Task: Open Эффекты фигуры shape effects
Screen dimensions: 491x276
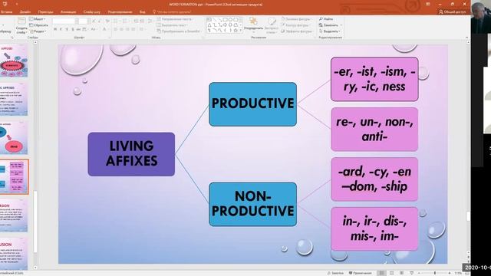Action: tap(298, 31)
